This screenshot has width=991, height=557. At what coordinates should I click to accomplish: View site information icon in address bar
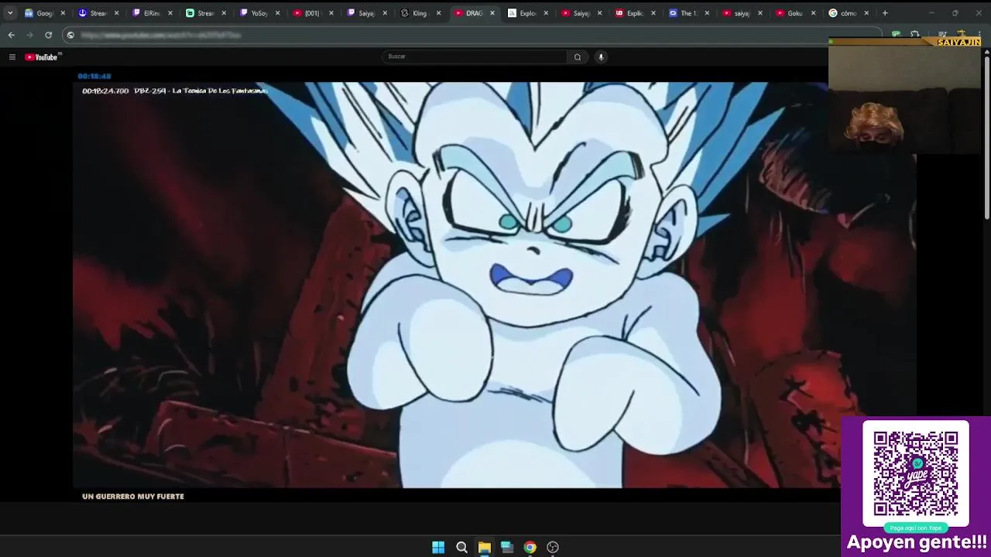[70, 35]
